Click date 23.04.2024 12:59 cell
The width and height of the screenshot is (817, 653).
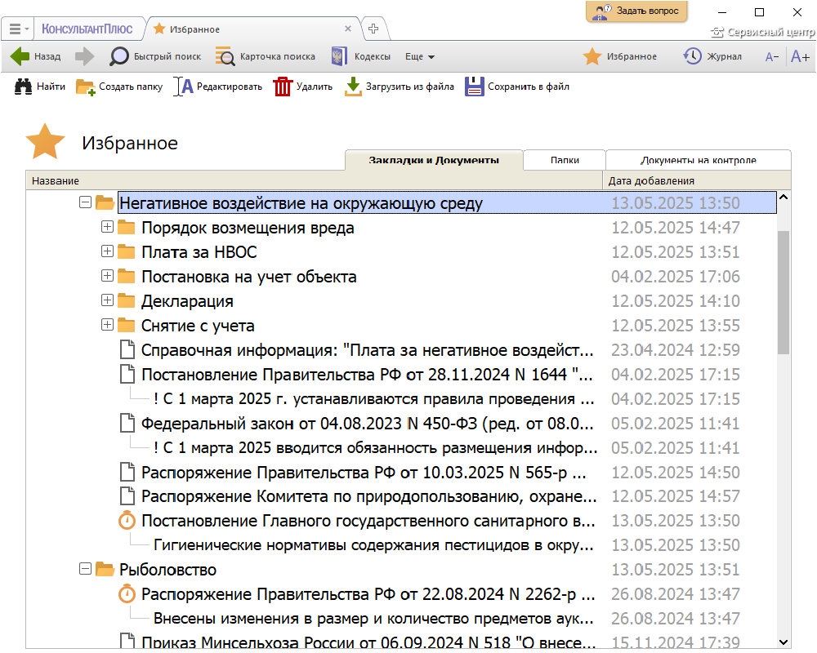pos(676,350)
